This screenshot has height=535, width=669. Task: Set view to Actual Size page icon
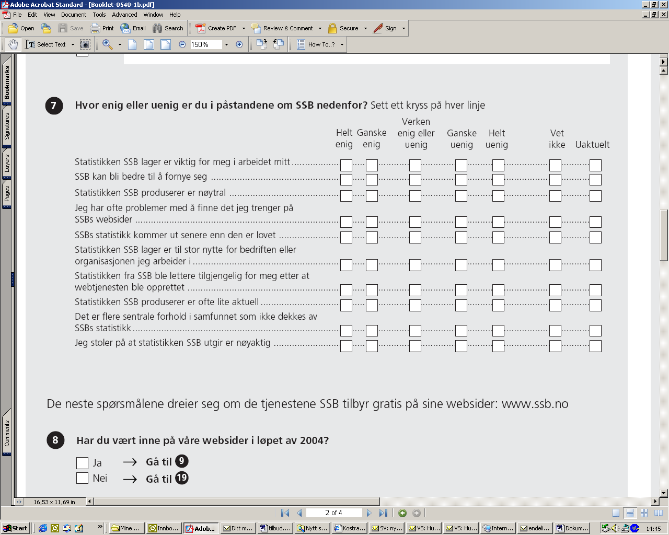tap(132, 44)
